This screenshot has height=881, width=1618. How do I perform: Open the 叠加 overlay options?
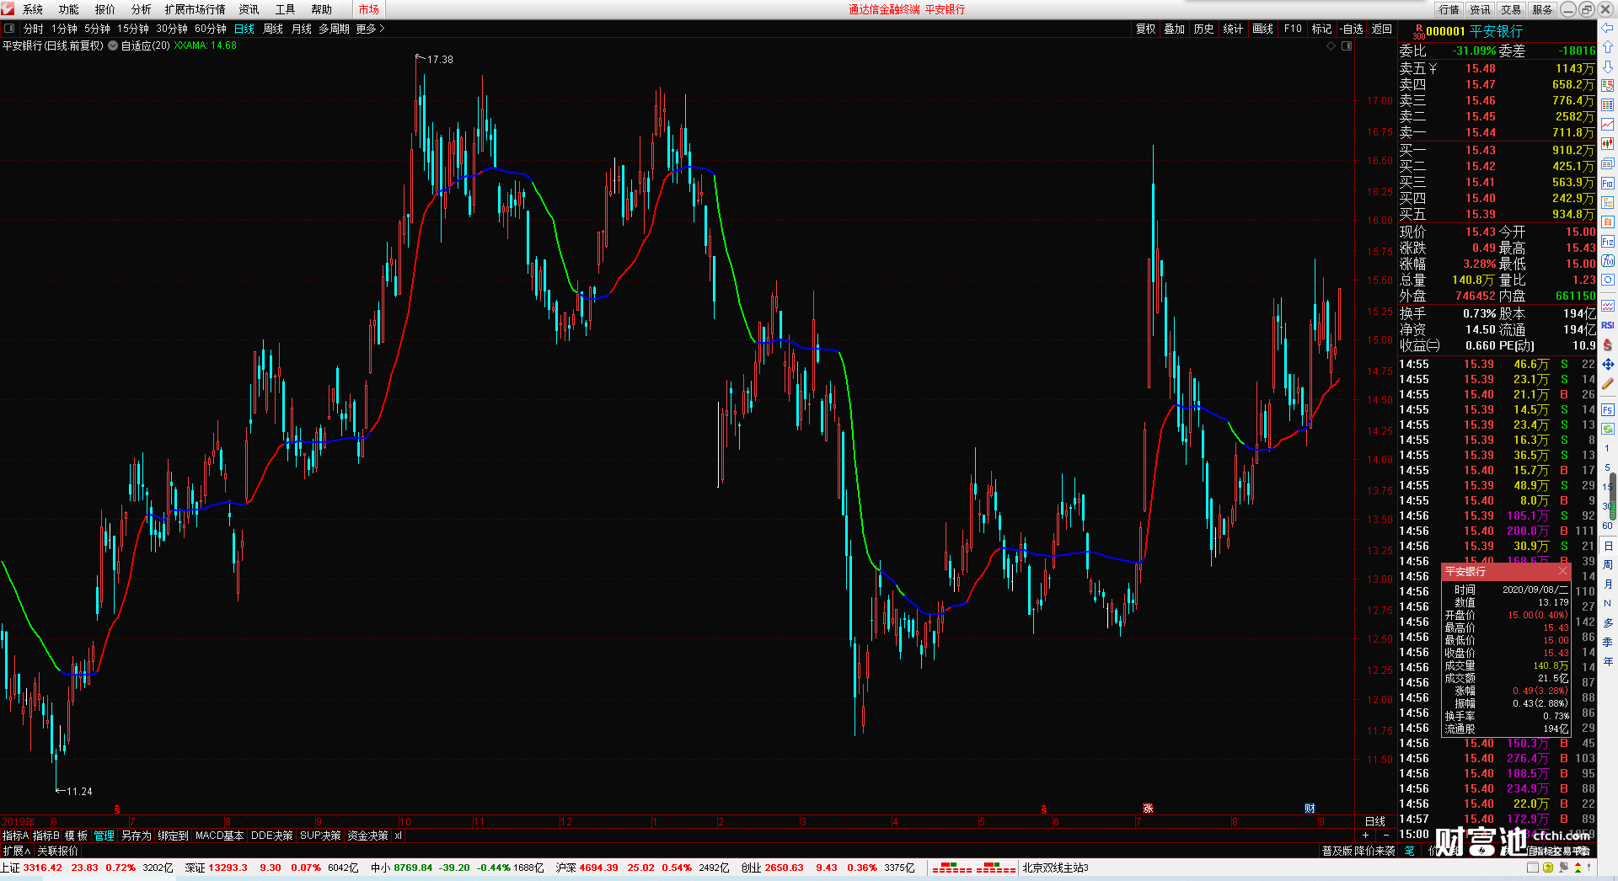(x=1174, y=29)
